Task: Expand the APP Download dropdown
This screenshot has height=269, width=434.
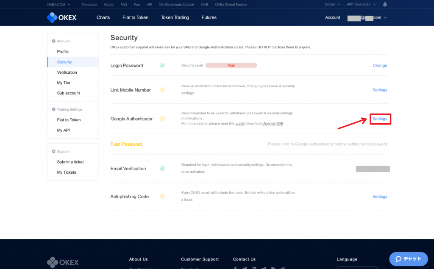Action: pos(361,4)
